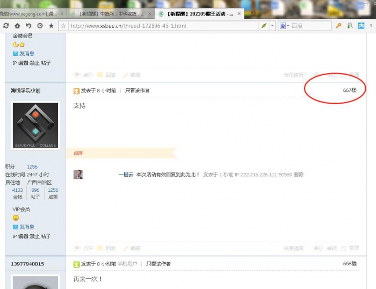The image size is (376, 289).
Task: Open commenter 一层云 profile link
Action: coord(126,175)
